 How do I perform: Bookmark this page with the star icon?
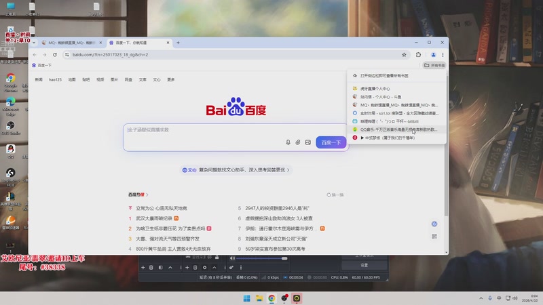pos(404,55)
